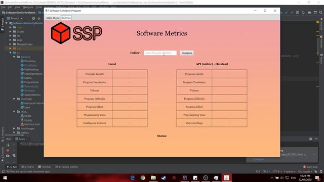Open the Code menu in IntelliJ
The image size is (324, 182).
[39, 7]
